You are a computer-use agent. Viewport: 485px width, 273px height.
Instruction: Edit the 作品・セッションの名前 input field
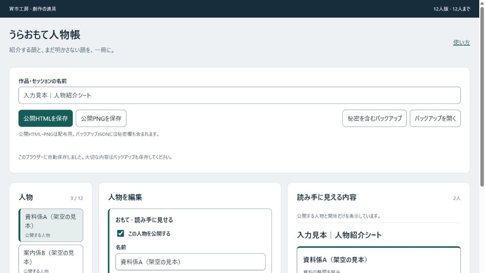coord(239,95)
